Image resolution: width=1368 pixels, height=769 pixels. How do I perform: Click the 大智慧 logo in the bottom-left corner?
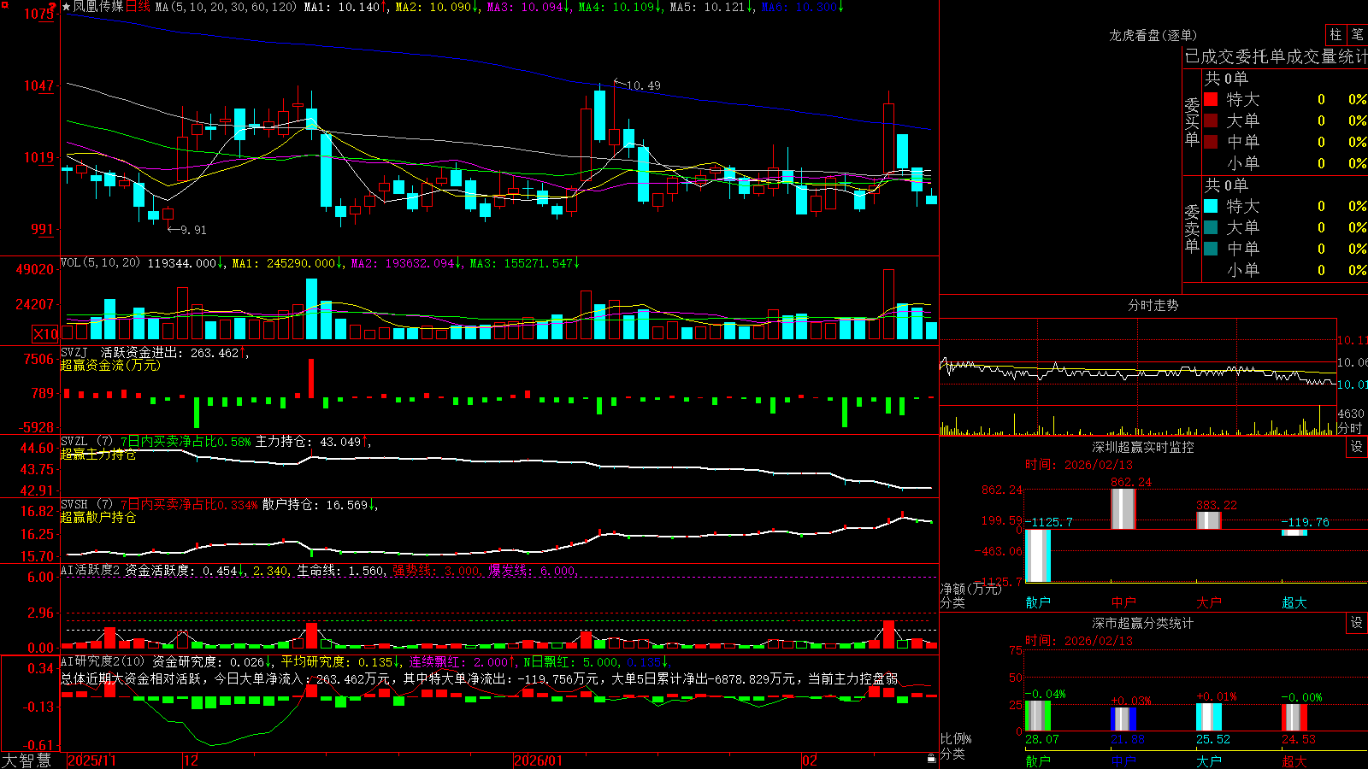click(x=27, y=760)
